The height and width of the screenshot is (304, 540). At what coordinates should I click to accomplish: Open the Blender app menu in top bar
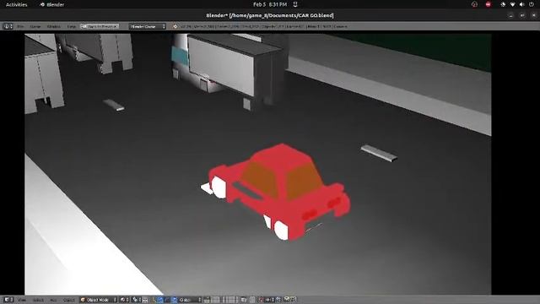point(52,4)
